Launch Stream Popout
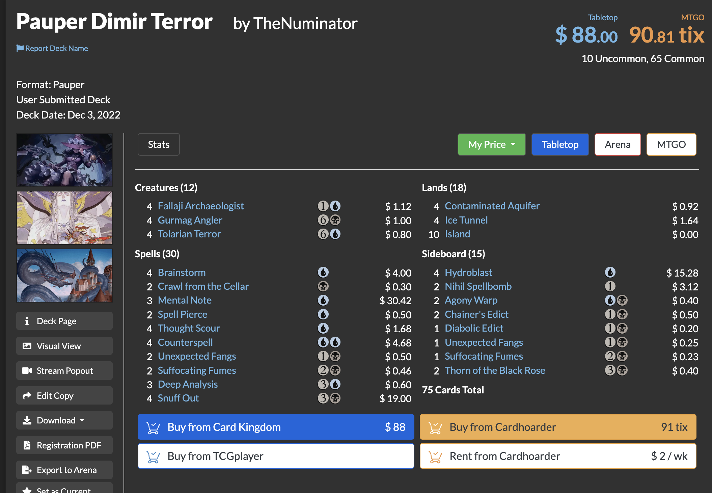The height and width of the screenshot is (493, 712). pyautogui.click(x=64, y=370)
